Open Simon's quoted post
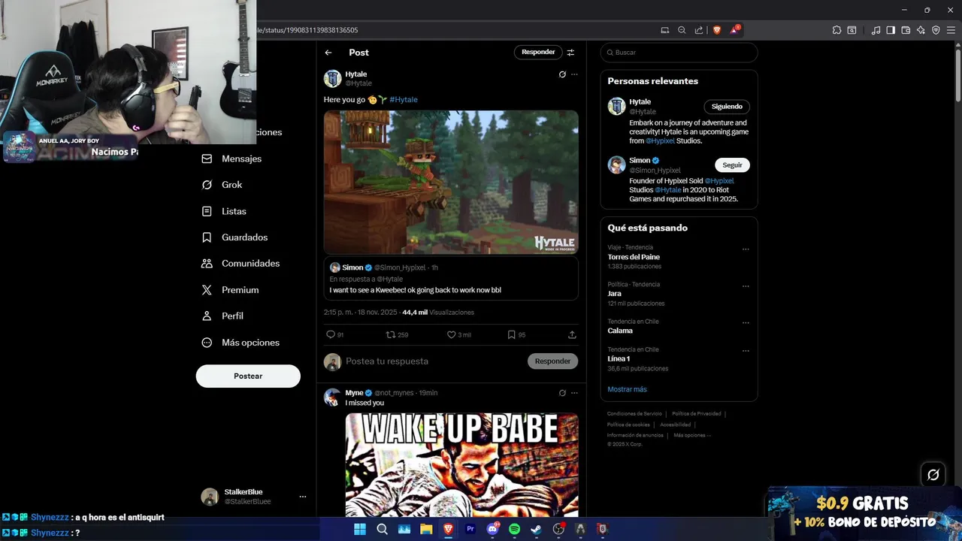 tap(451, 279)
